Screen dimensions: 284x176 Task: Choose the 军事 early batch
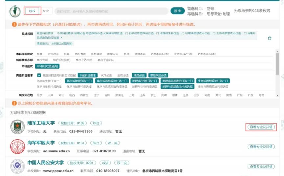[39, 54]
